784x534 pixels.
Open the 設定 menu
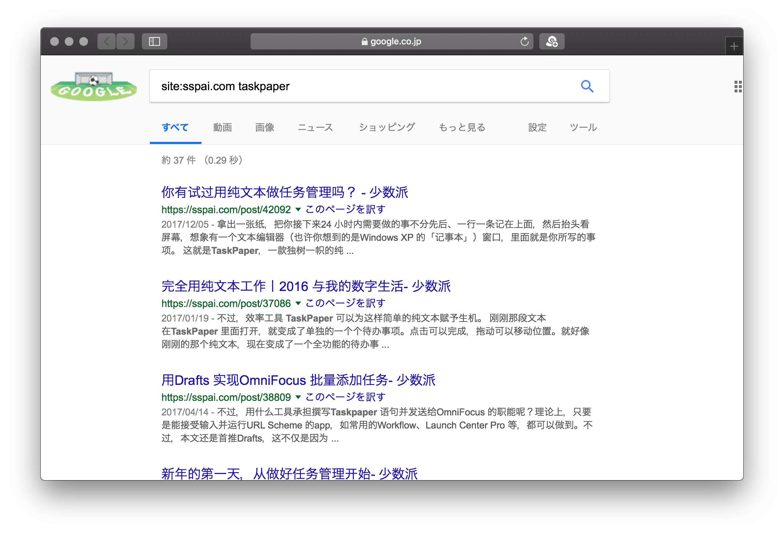pos(537,127)
